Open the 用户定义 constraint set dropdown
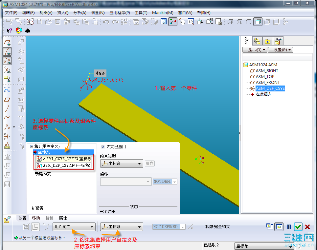This screenshot has height=250, width=317. click(74, 227)
